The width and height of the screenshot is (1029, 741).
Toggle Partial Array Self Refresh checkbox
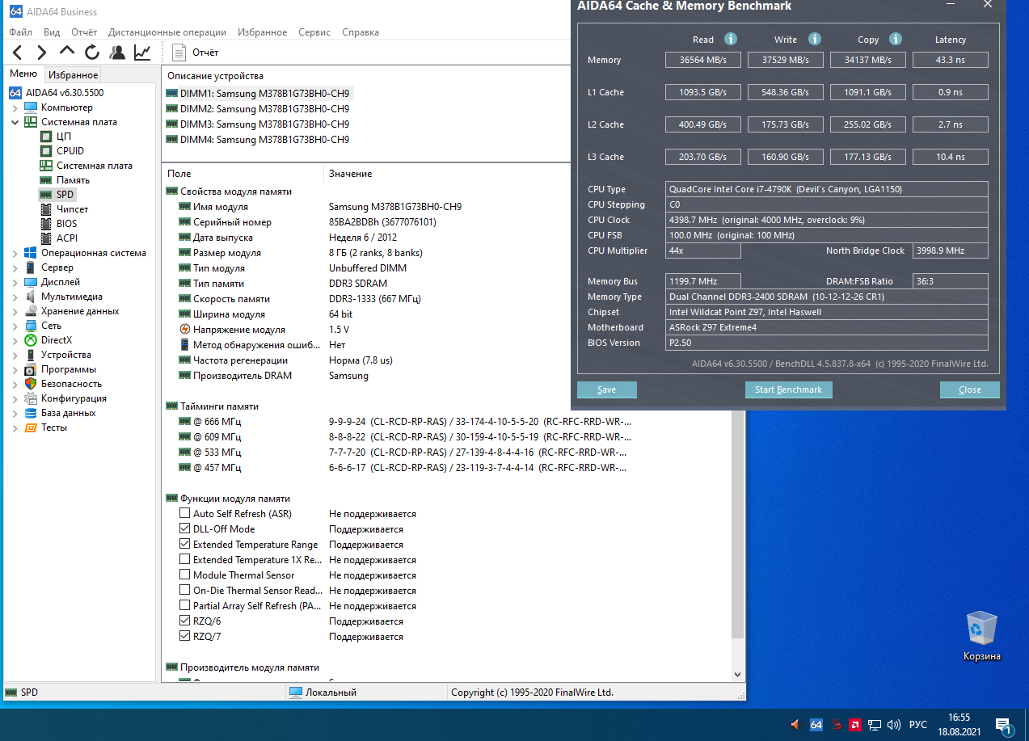[x=185, y=606]
